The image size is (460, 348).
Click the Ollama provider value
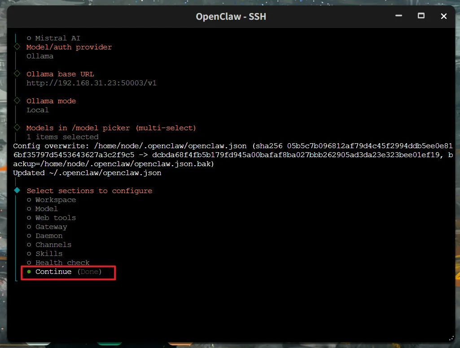click(40, 56)
